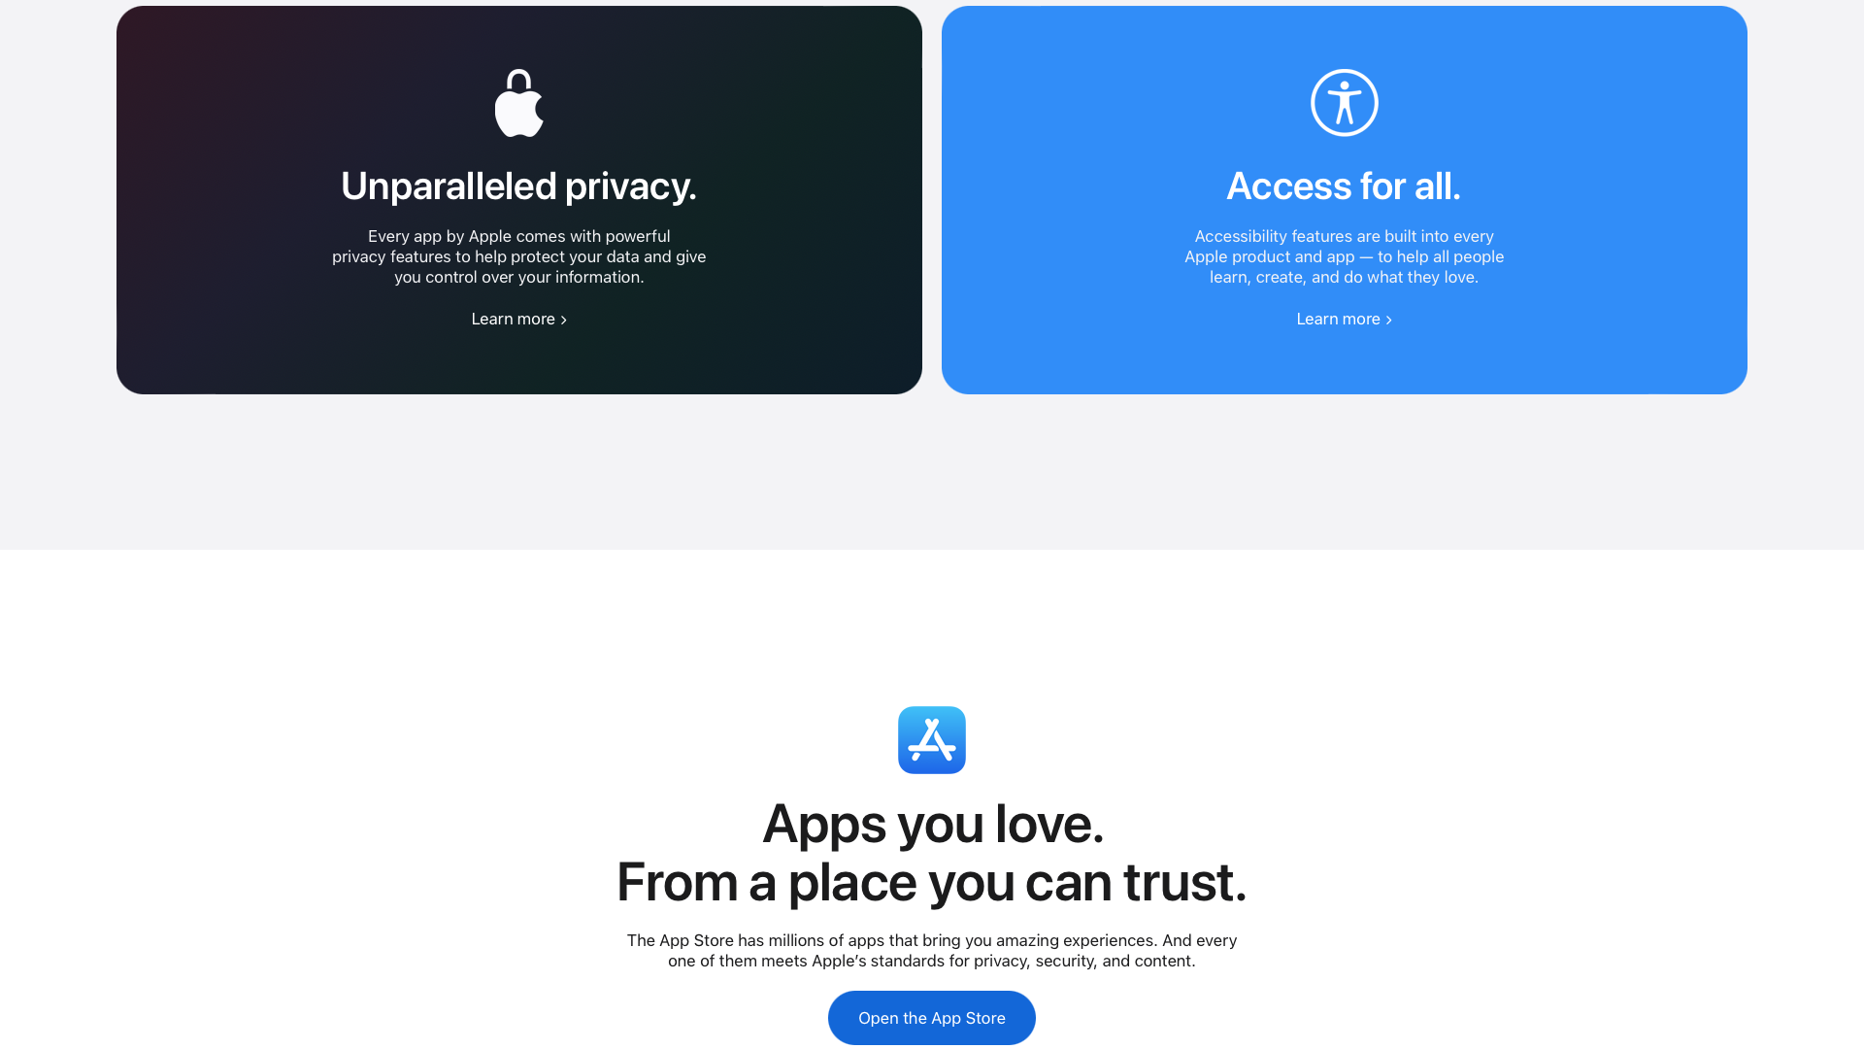This screenshot has height=1049, width=1864.
Task: Click the From a place you can trust line
Action: (932, 882)
